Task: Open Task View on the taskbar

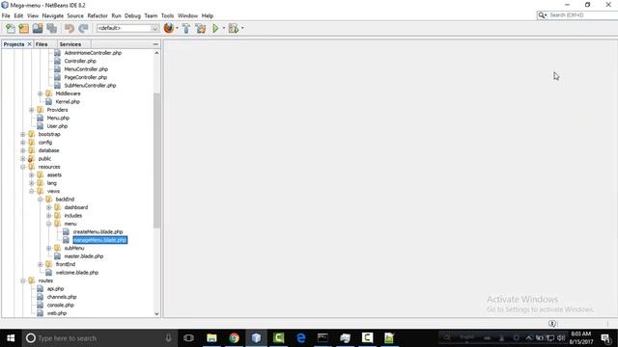Action: pyautogui.click(x=189, y=338)
